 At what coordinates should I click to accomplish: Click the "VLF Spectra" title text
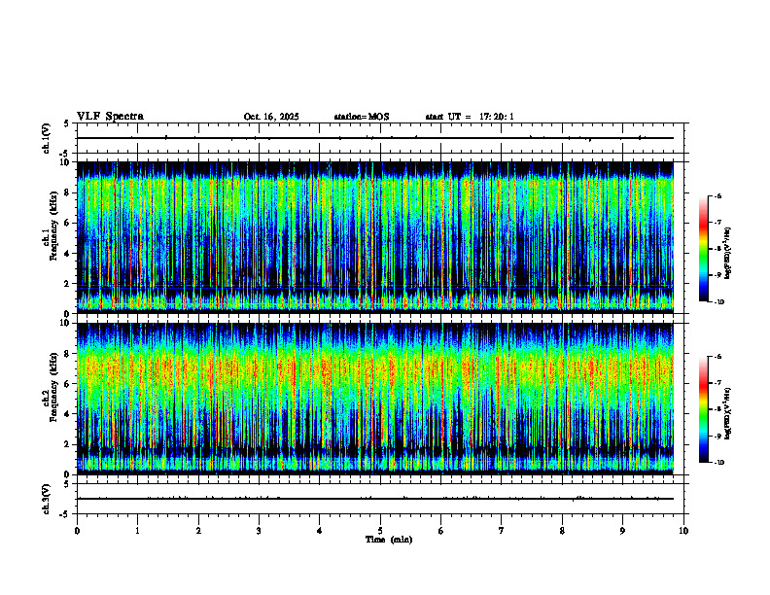[110, 117]
